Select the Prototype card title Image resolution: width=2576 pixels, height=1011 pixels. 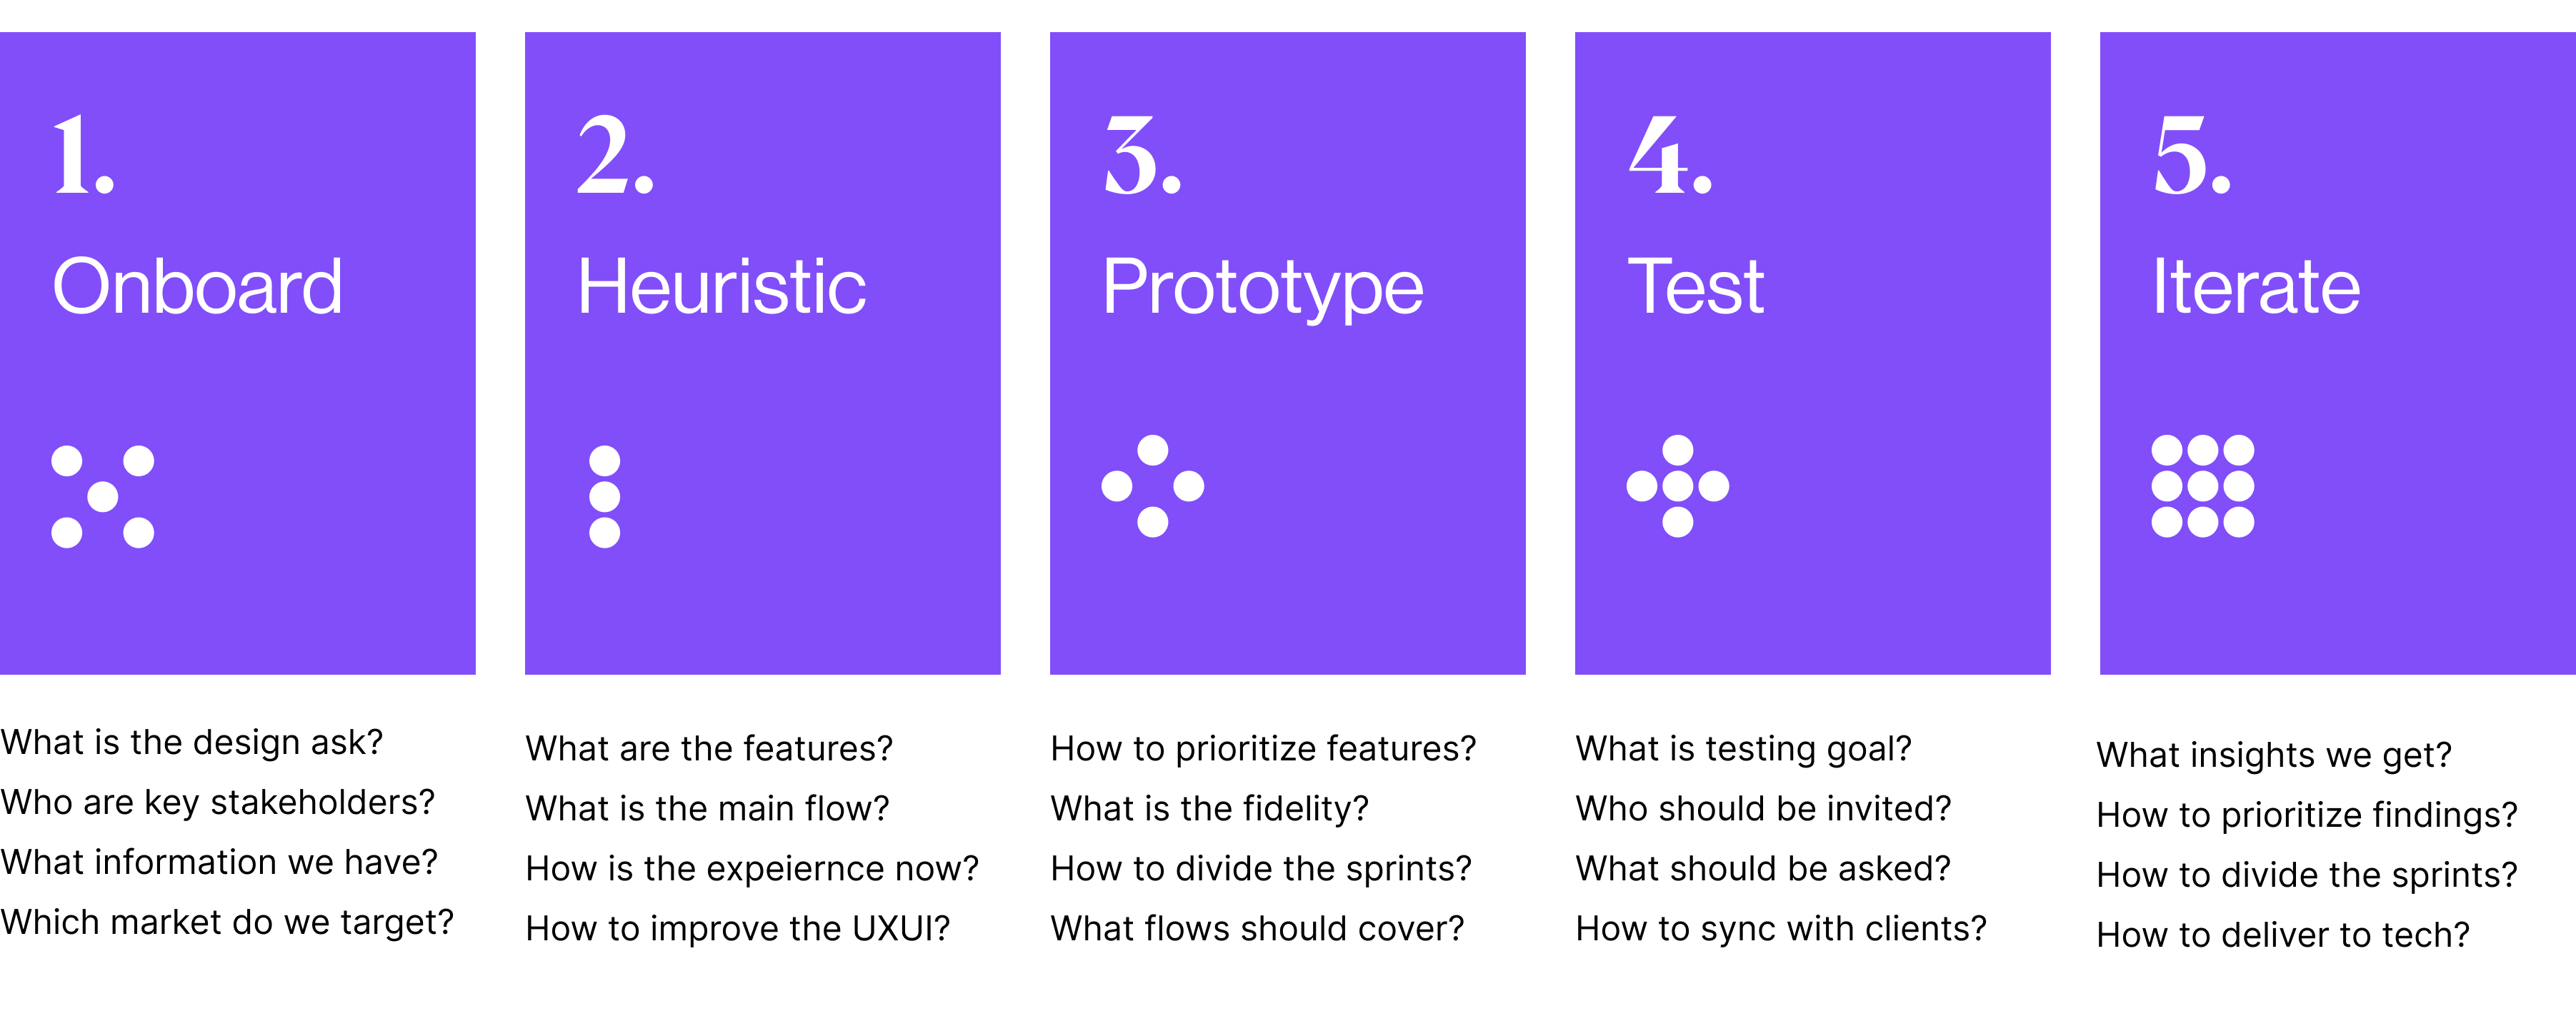click(1262, 287)
